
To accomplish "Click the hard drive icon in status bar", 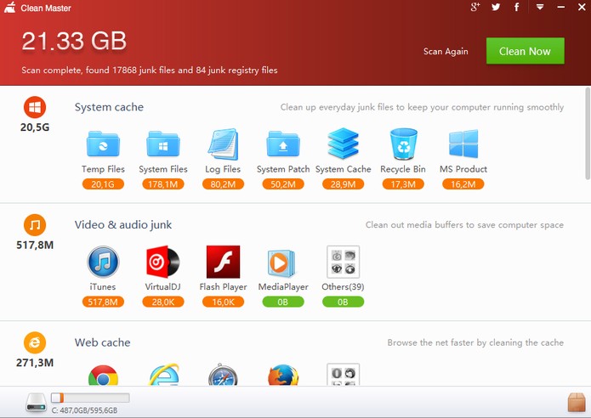I will click(37, 402).
